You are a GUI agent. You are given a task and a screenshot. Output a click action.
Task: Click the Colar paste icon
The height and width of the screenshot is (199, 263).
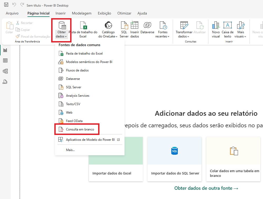pyautogui.click(x=9, y=25)
